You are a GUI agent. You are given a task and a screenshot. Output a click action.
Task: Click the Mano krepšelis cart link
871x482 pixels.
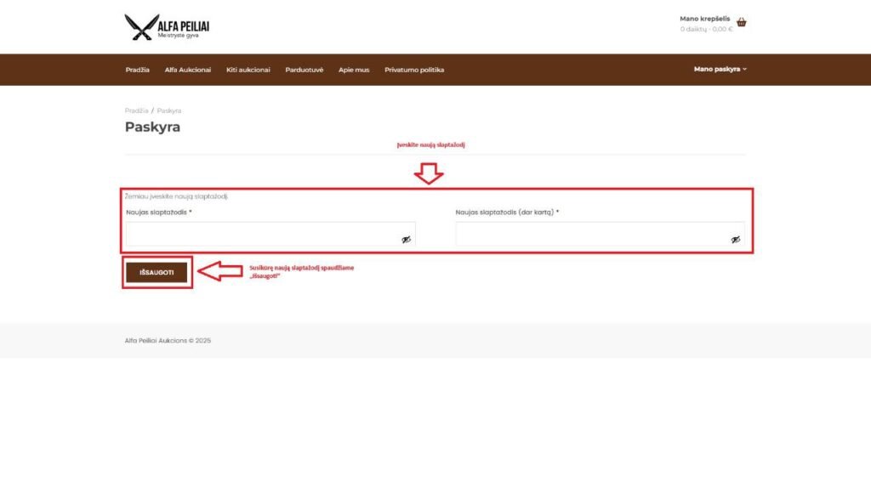[704, 19]
